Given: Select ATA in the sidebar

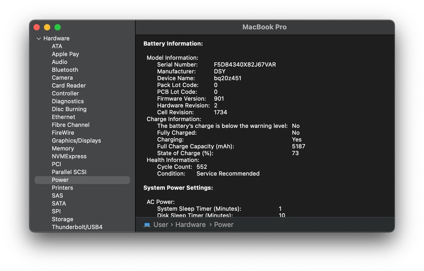Looking at the screenshot, I should click(x=57, y=46).
